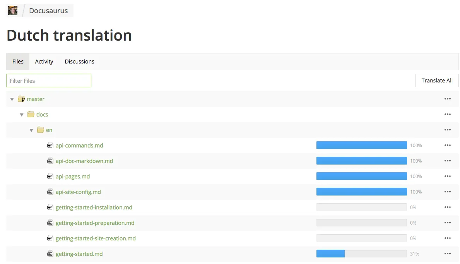The width and height of the screenshot is (460, 264).
Task: Open api-commands.md for translation
Action: point(79,146)
